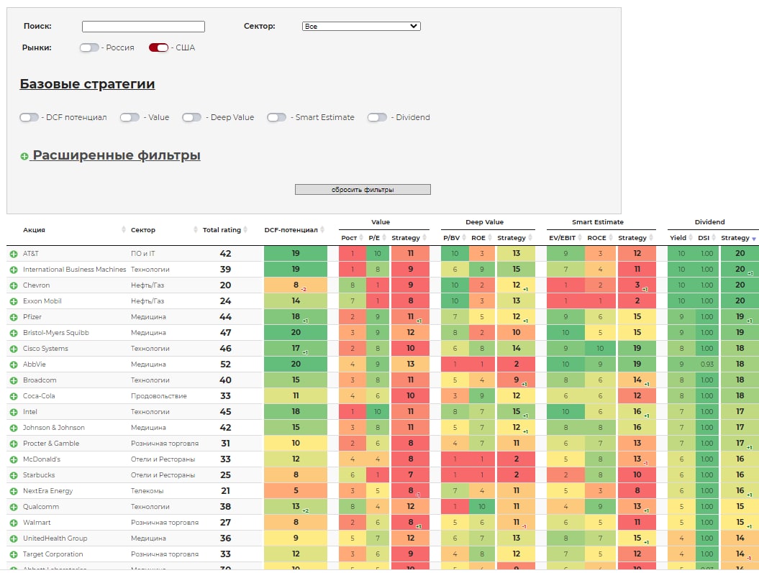The image size is (759, 573).
Task: Click Total rating 52 for AbbVie
Action: pyautogui.click(x=226, y=364)
